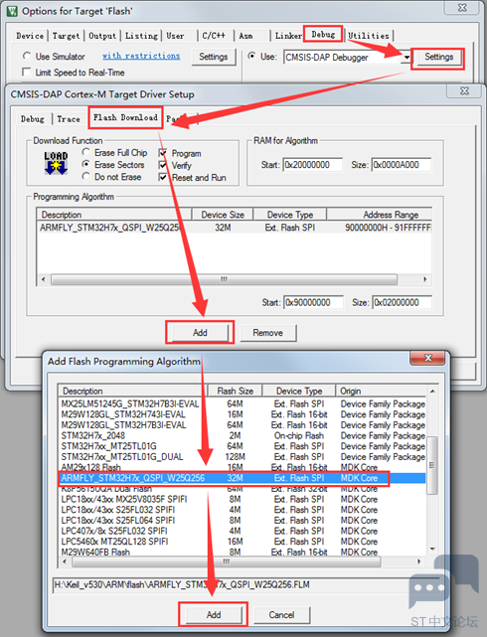The width and height of the screenshot is (487, 637).
Task: Open the Device tab
Action: click(30, 36)
